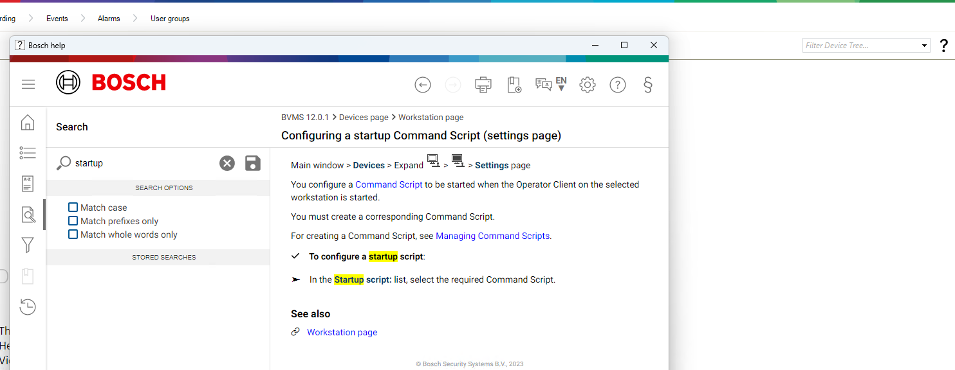Navigate back to the previous help topic
This screenshot has height=370, width=955.
[423, 84]
